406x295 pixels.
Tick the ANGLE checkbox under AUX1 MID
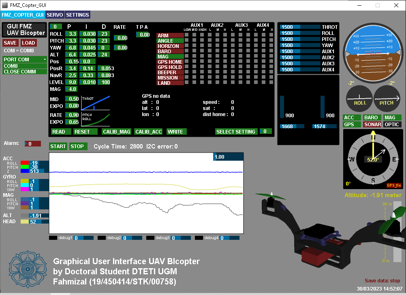coord(194,41)
